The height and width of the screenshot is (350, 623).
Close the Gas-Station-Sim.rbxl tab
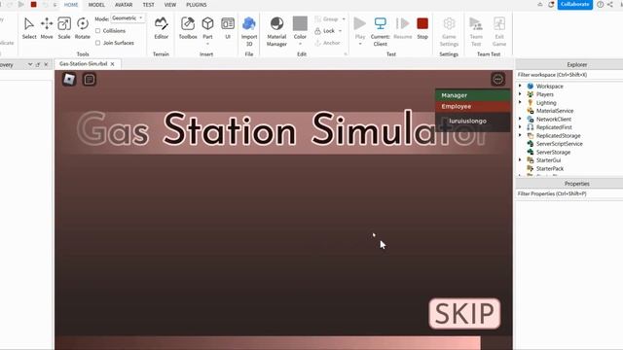click(113, 64)
